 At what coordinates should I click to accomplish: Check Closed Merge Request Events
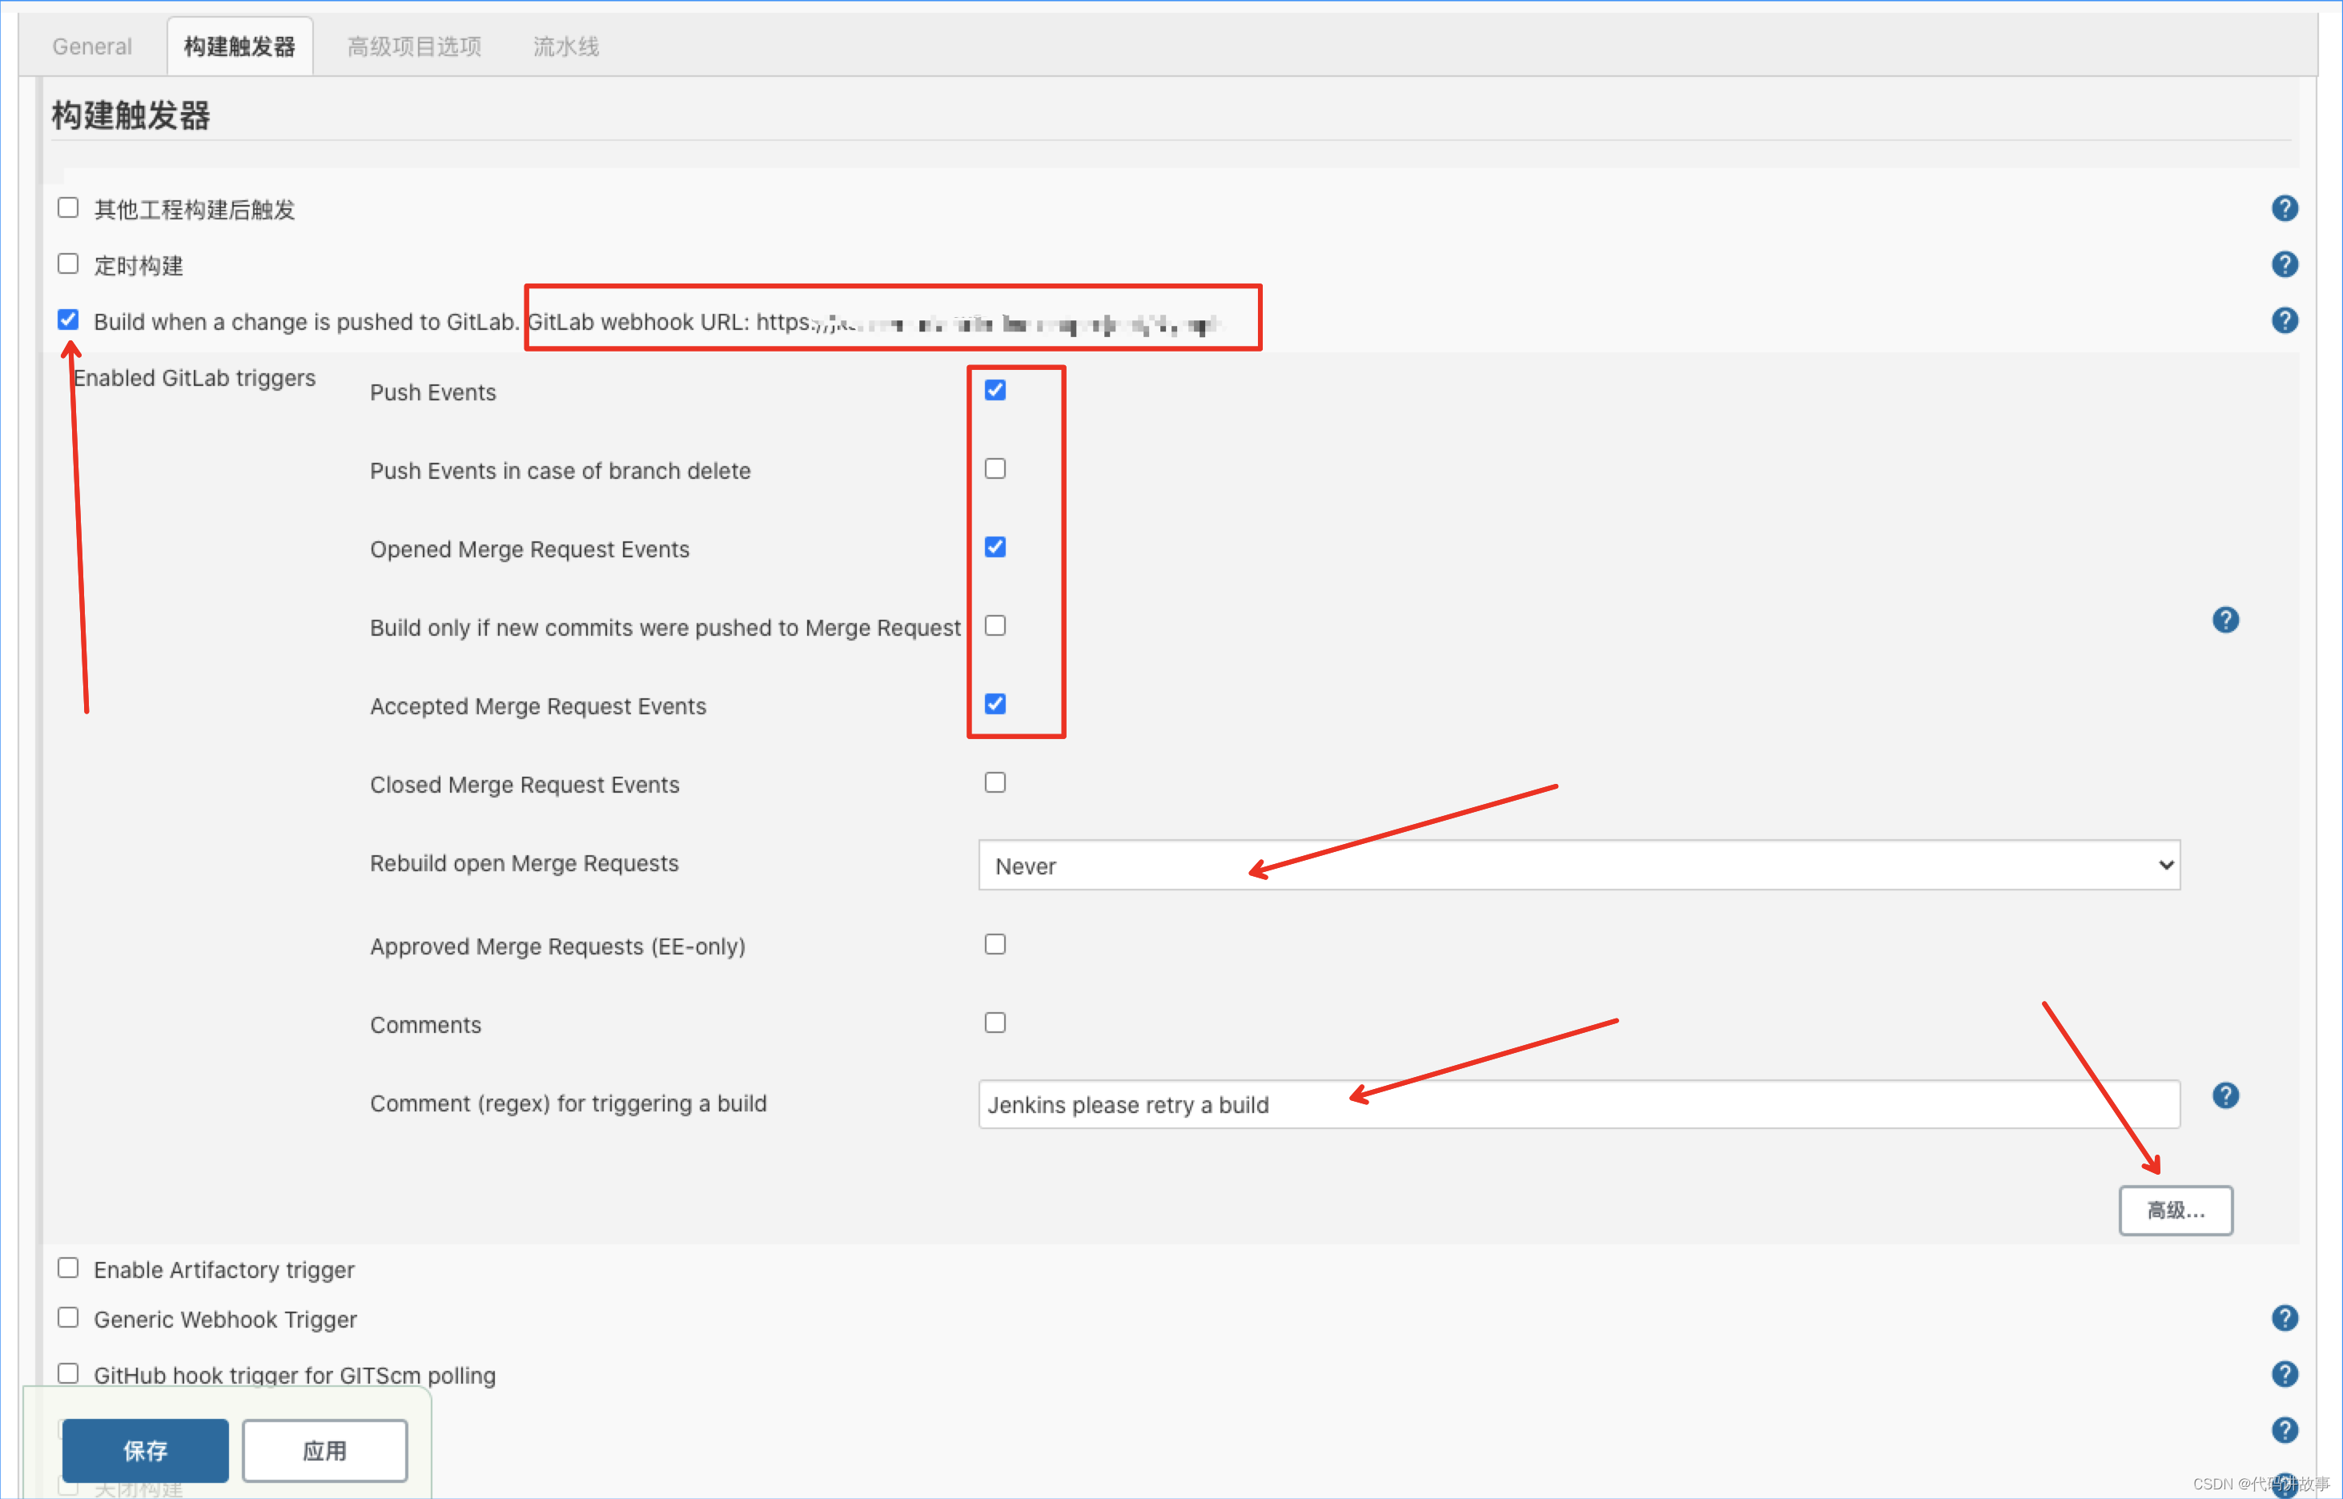click(x=995, y=782)
